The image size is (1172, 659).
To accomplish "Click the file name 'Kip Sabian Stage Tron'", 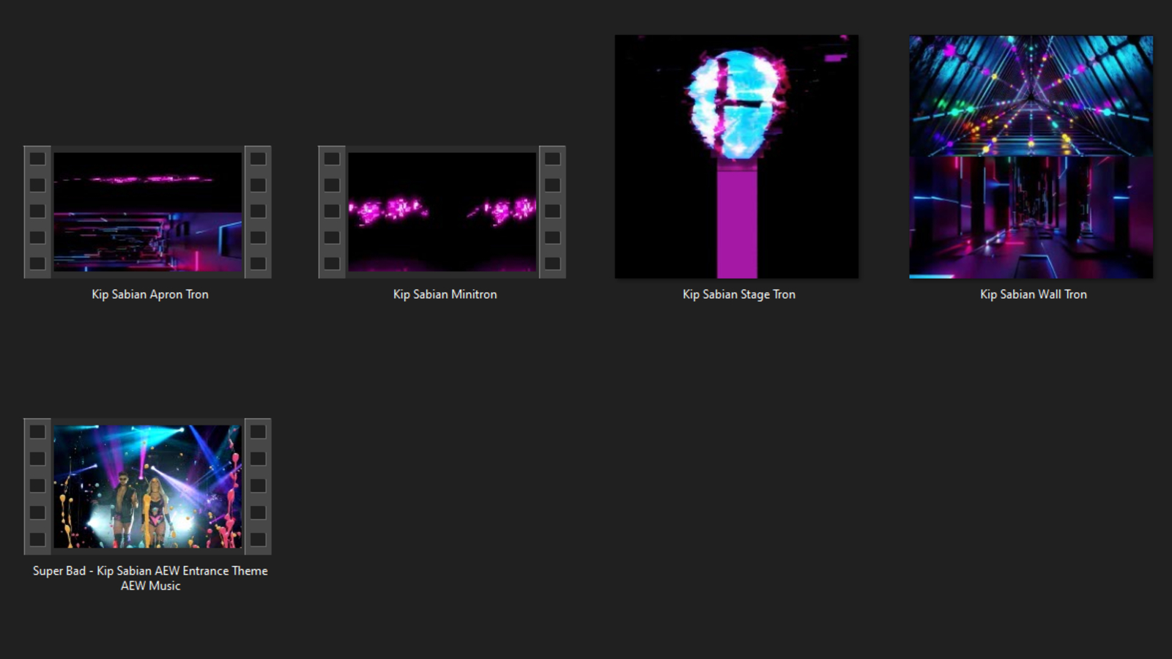I will click(x=739, y=294).
